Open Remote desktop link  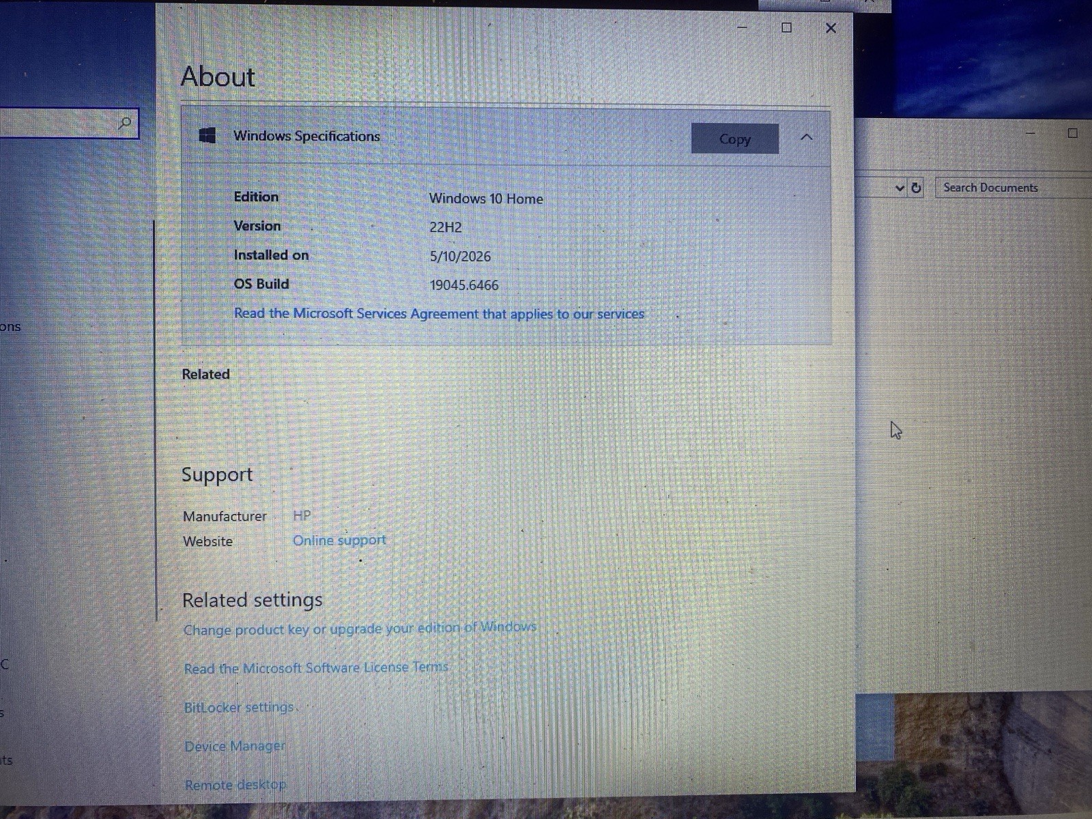pyautogui.click(x=235, y=785)
